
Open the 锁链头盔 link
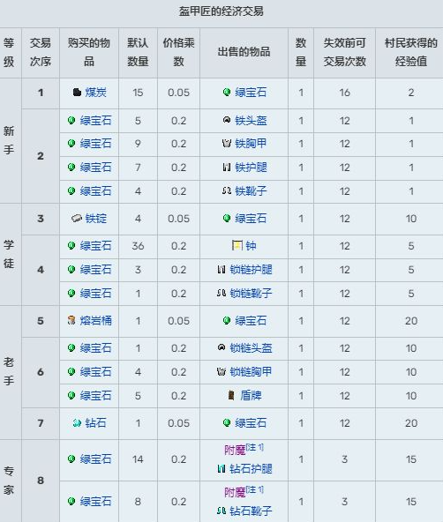[x=251, y=348]
